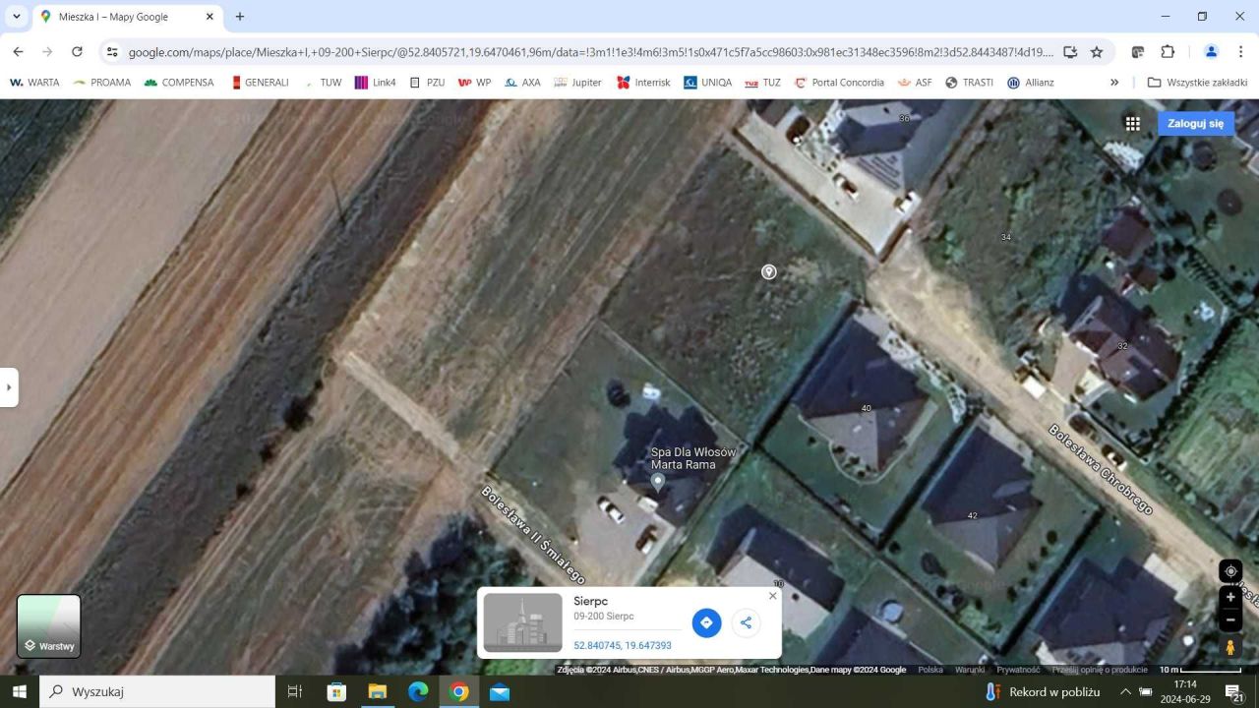1259x708 pixels.
Task: Open the Chrome three-dot menu
Action: [x=1240, y=52]
